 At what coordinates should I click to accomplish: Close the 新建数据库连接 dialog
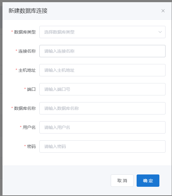click(163, 11)
